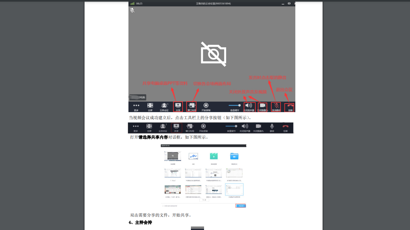
Task: Open the 窗口布局 window layout icon
Action: click(192, 106)
